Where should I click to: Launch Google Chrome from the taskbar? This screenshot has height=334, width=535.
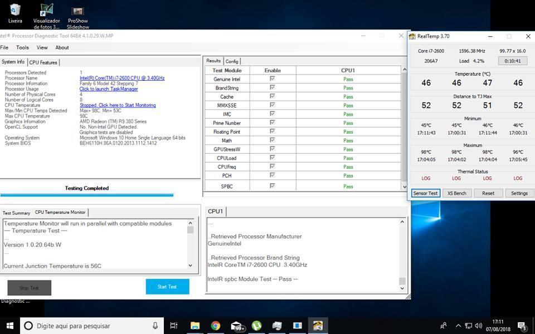point(215,326)
